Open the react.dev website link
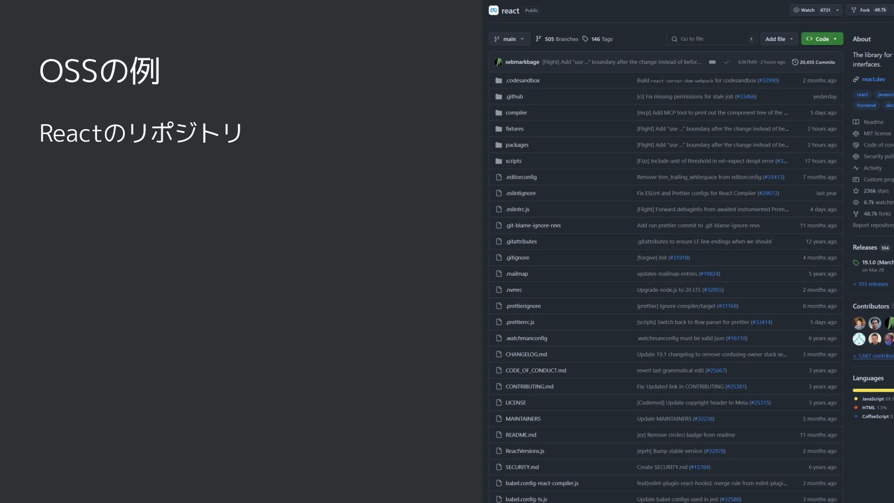894x503 pixels. tap(874, 79)
